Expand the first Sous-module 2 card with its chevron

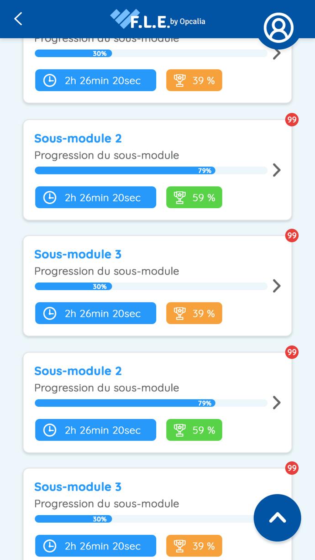[x=277, y=170]
